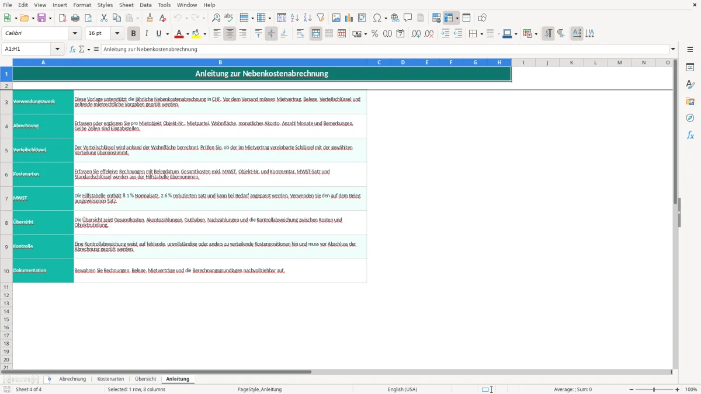Image resolution: width=701 pixels, height=394 pixels.
Task: Open the sidebar Properties panel
Action: point(690,67)
